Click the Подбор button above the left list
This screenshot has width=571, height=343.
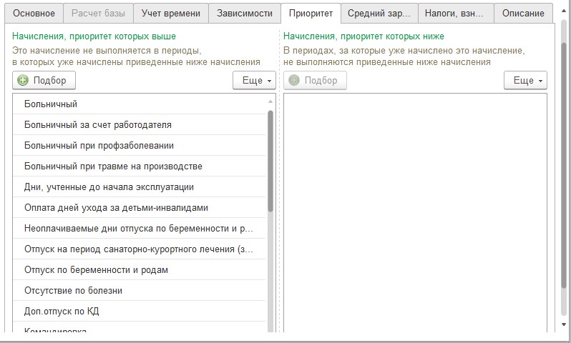(x=44, y=80)
